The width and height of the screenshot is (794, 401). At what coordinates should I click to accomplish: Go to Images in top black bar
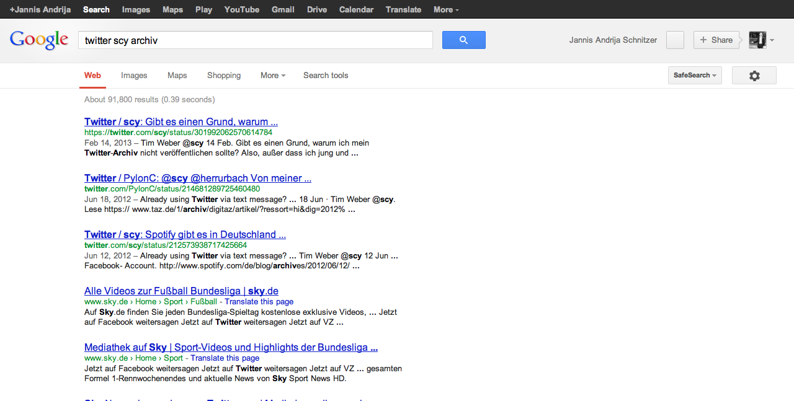[136, 9]
